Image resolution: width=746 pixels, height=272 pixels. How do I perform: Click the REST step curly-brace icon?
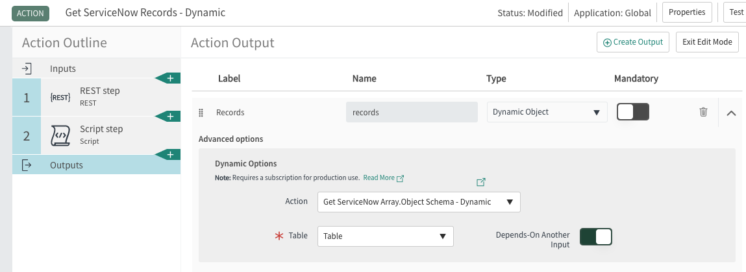[60, 98]
